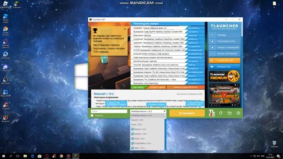The height and width of the screenshot is (159, 283).
Task: Open Google Chrome desktop shortcut
Action: 5,30
